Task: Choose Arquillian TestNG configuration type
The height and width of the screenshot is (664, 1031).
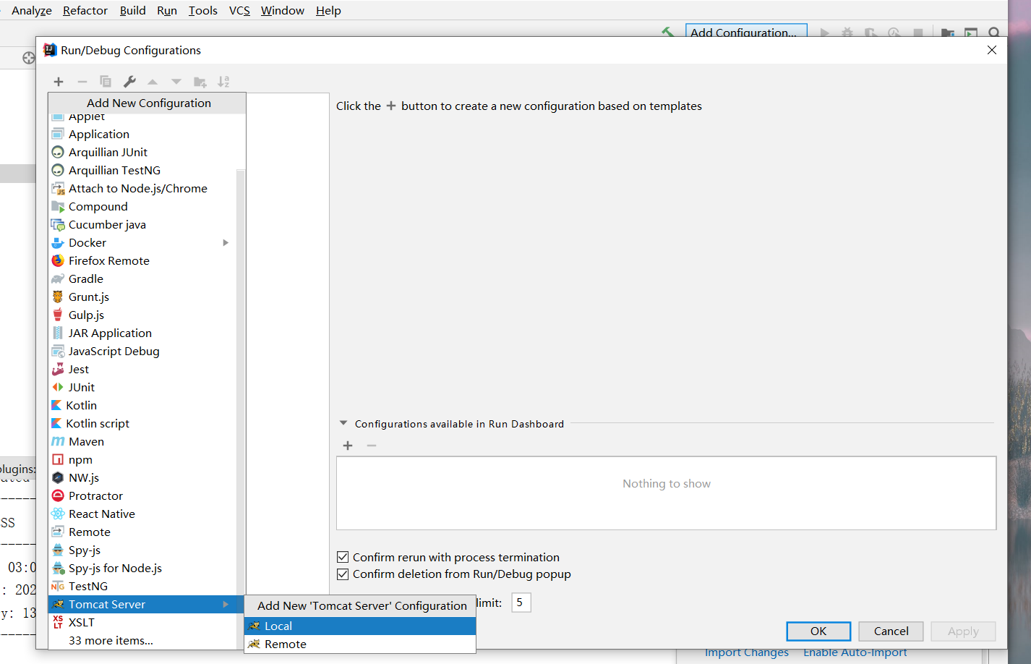Action: [x=142, y=170]
